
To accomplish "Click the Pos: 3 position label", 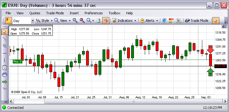I will (17, 62).
